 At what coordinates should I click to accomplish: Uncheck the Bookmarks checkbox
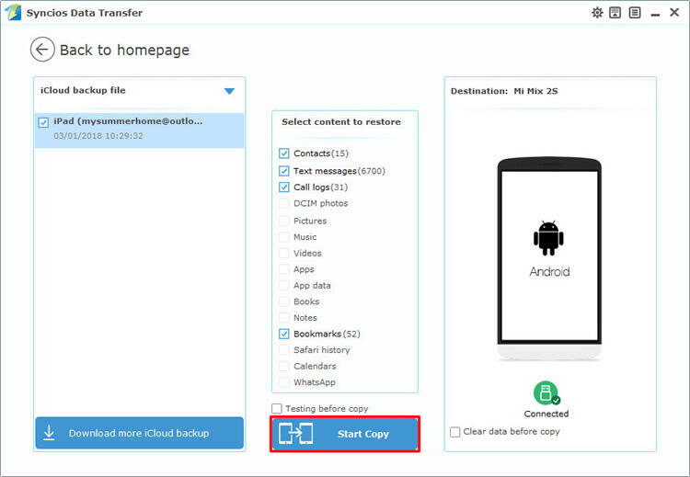click(284, 334)
